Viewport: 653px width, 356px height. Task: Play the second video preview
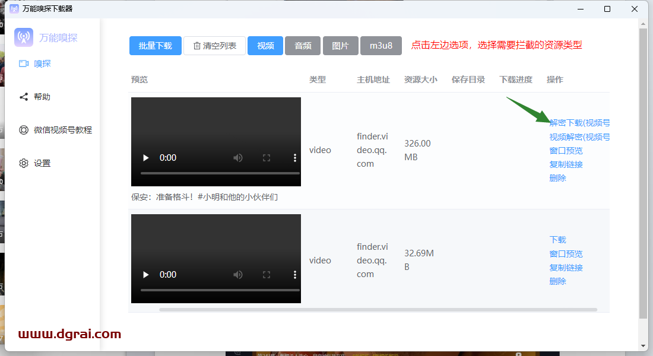[x=145, y=275]
